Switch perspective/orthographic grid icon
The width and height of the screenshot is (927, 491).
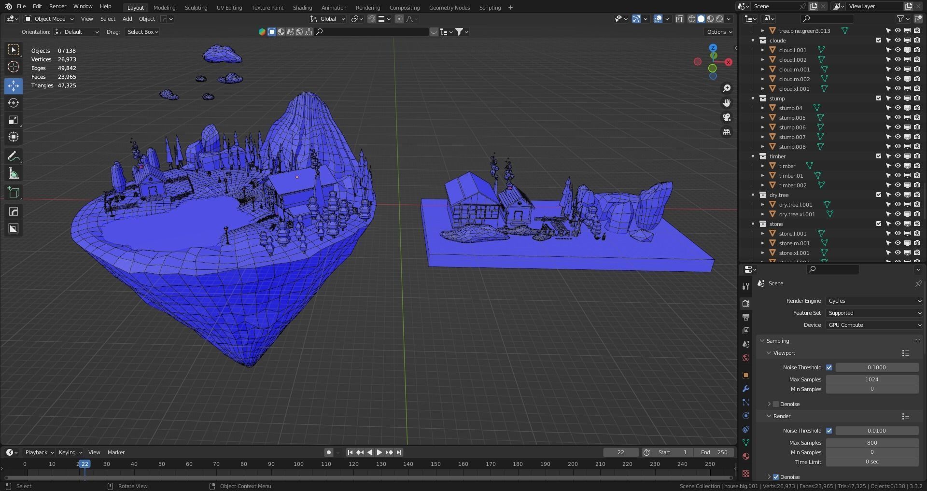727,132
